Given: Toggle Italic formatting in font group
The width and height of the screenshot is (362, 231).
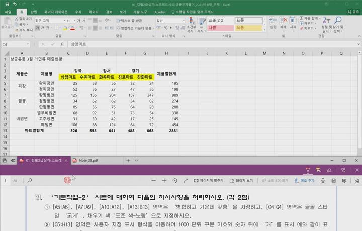Looking at the screenshot, I should [x=42, y=28].
